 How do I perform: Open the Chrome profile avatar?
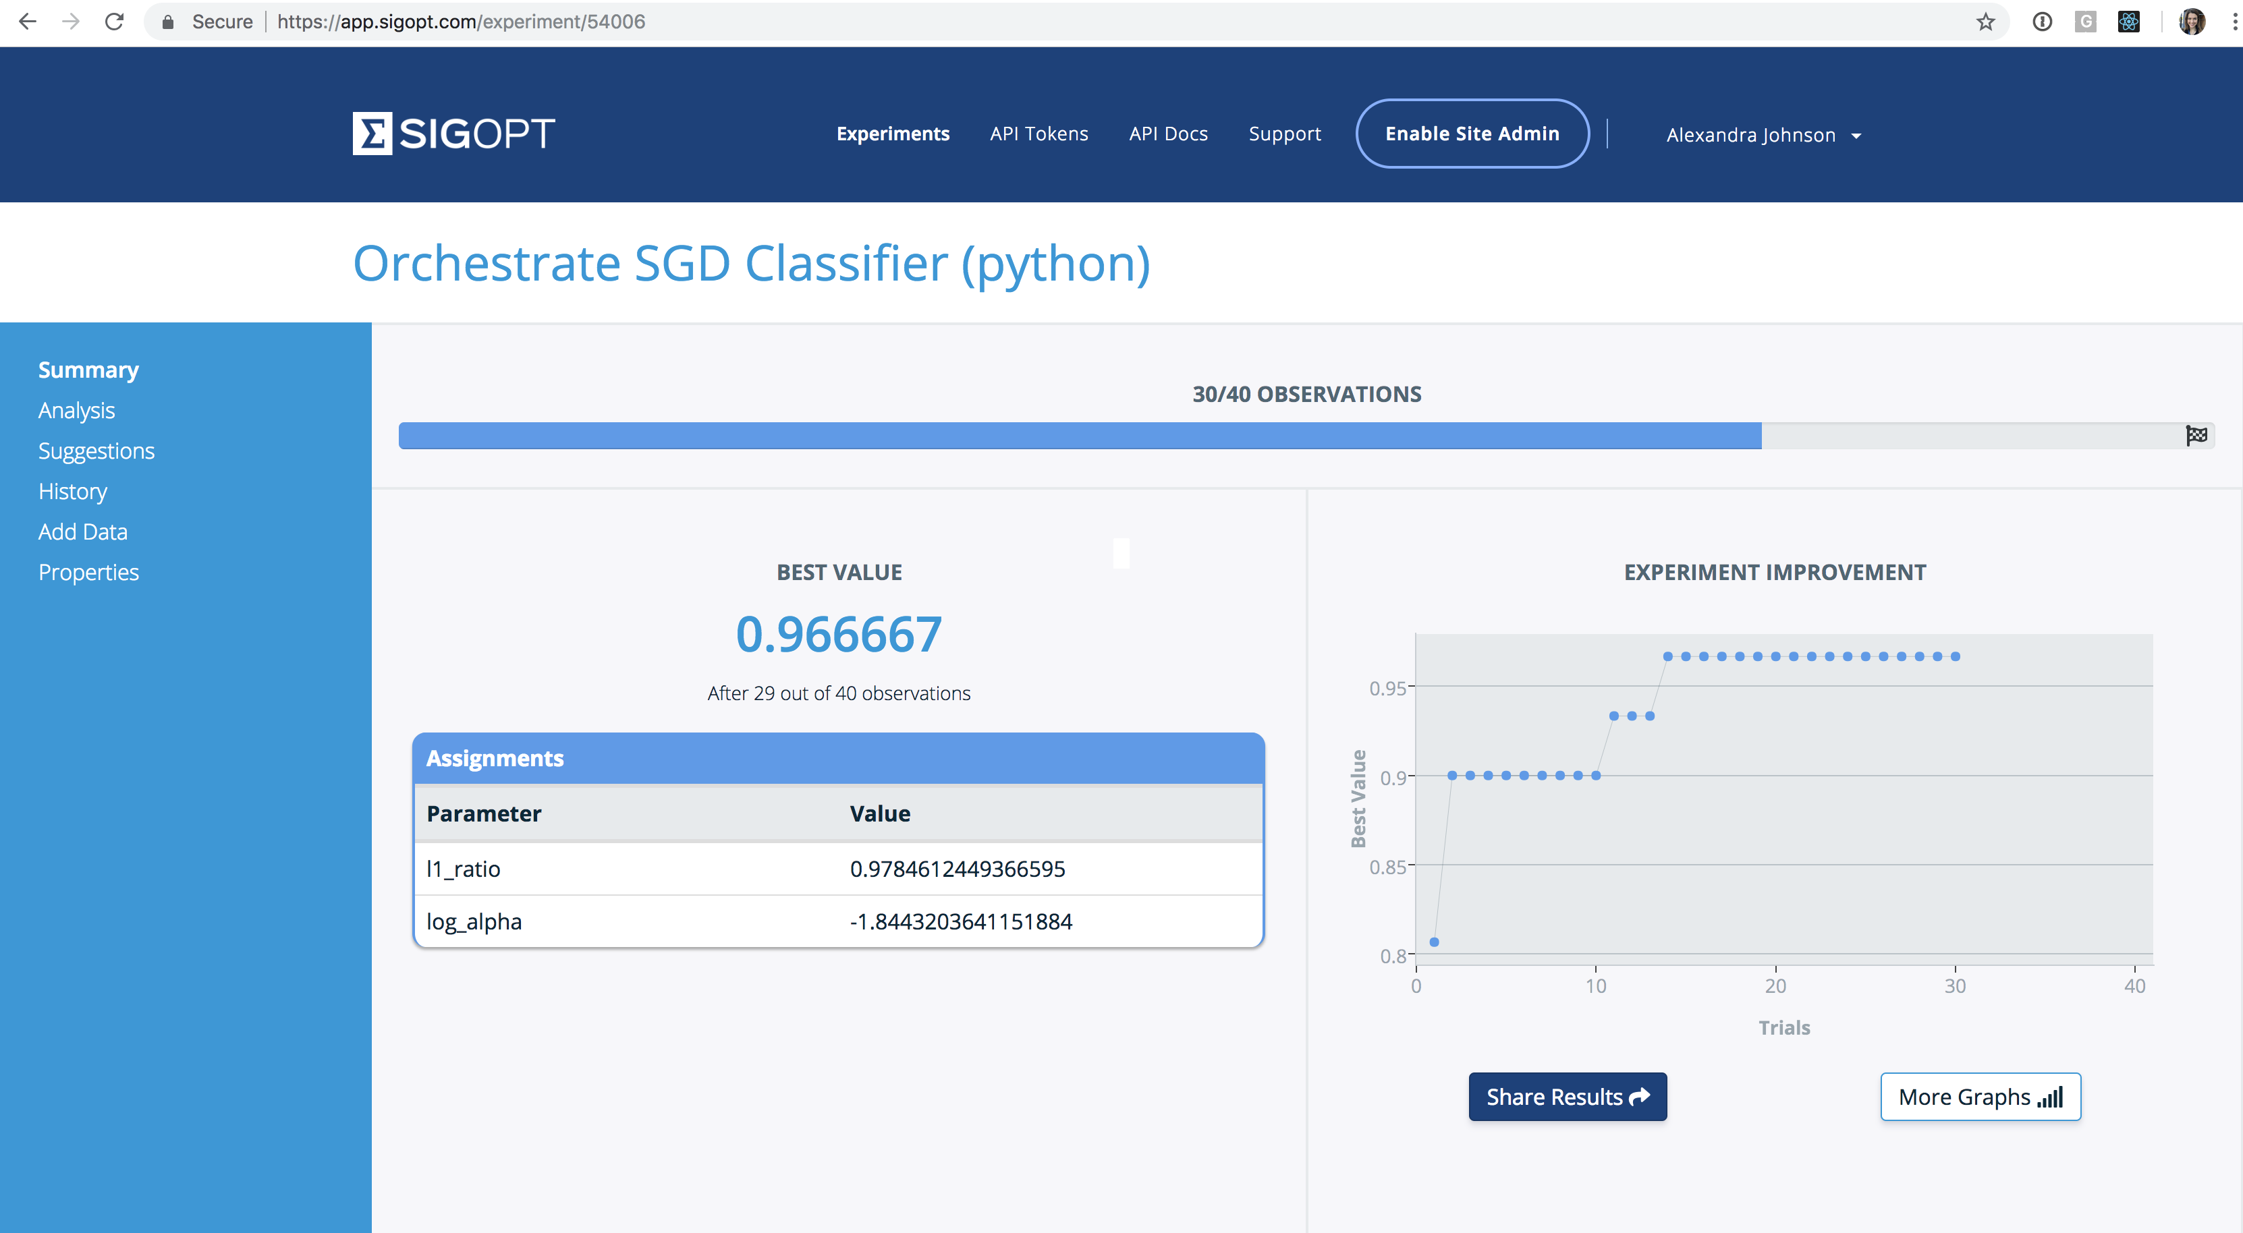coord(2192,22)
